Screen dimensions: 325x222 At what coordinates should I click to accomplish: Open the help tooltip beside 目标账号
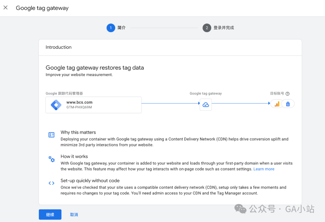click(287, 94)
